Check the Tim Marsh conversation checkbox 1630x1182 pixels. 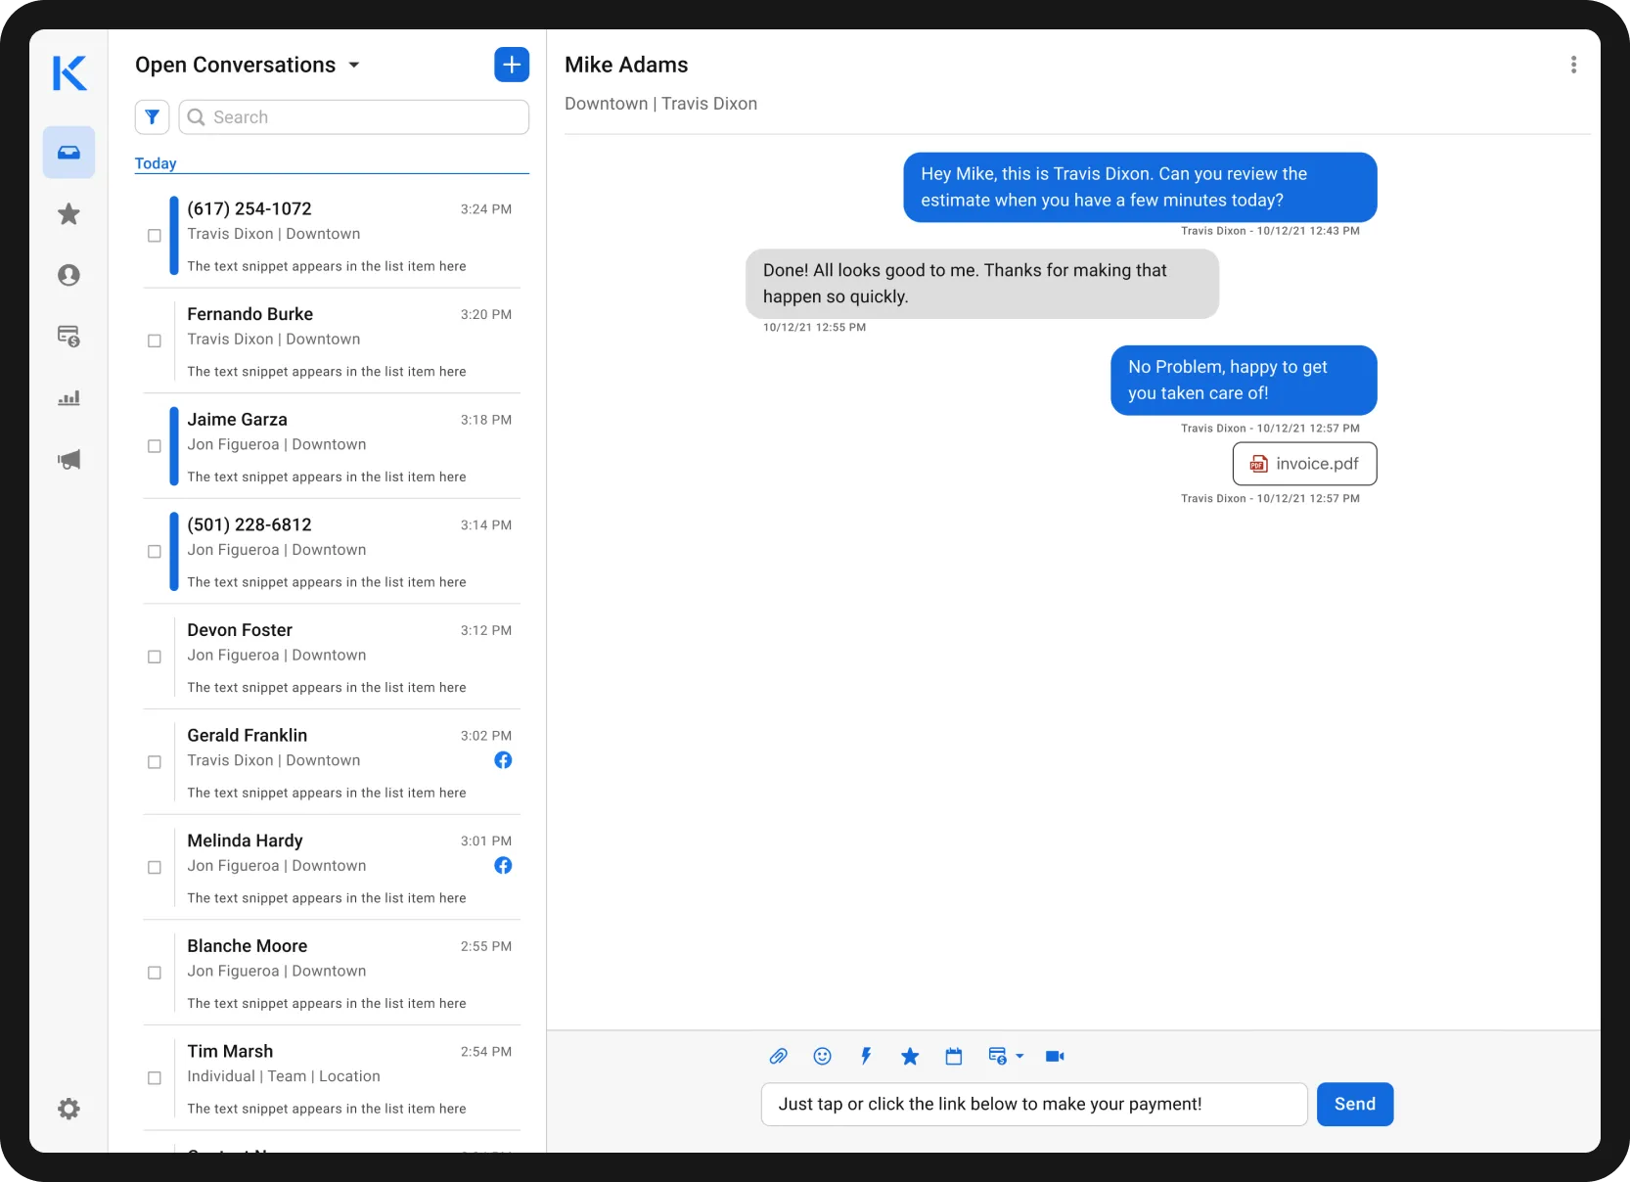154,1078
